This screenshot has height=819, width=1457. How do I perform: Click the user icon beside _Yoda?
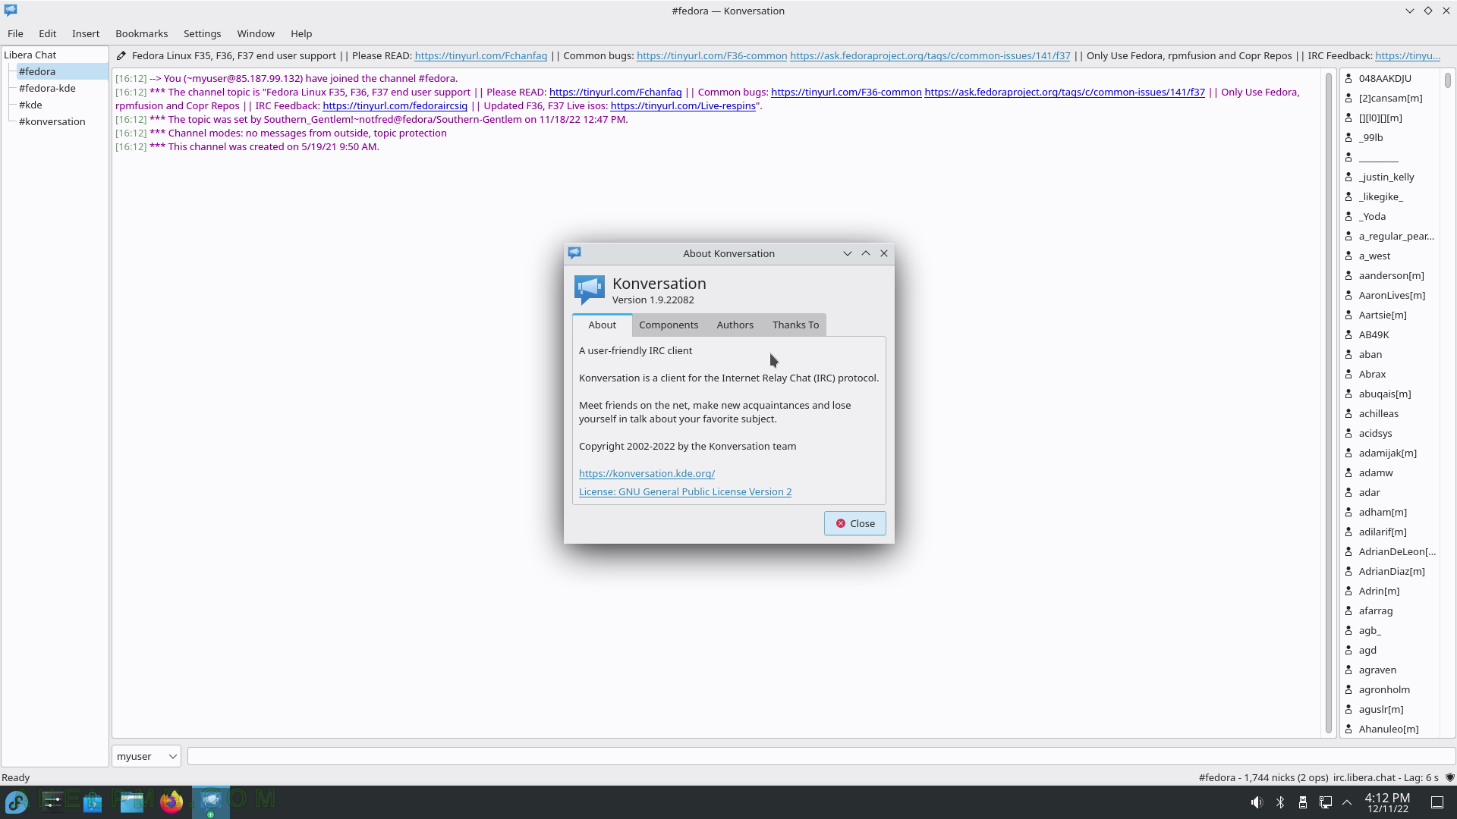[x=1348, y=216]
